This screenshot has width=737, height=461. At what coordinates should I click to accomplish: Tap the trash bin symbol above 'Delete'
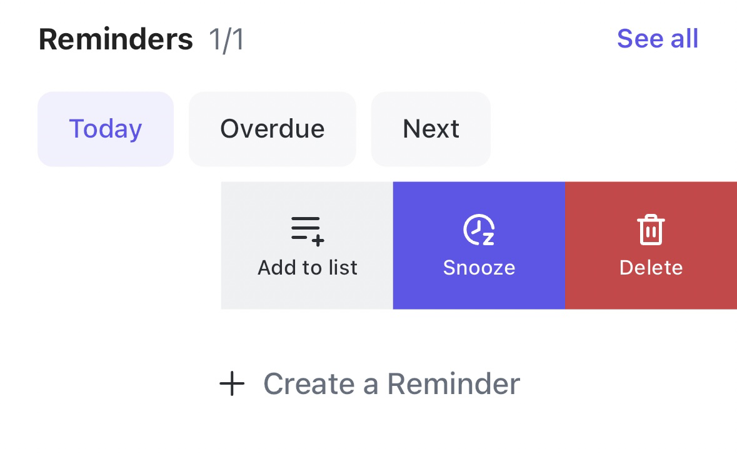(x=651, y=230)
